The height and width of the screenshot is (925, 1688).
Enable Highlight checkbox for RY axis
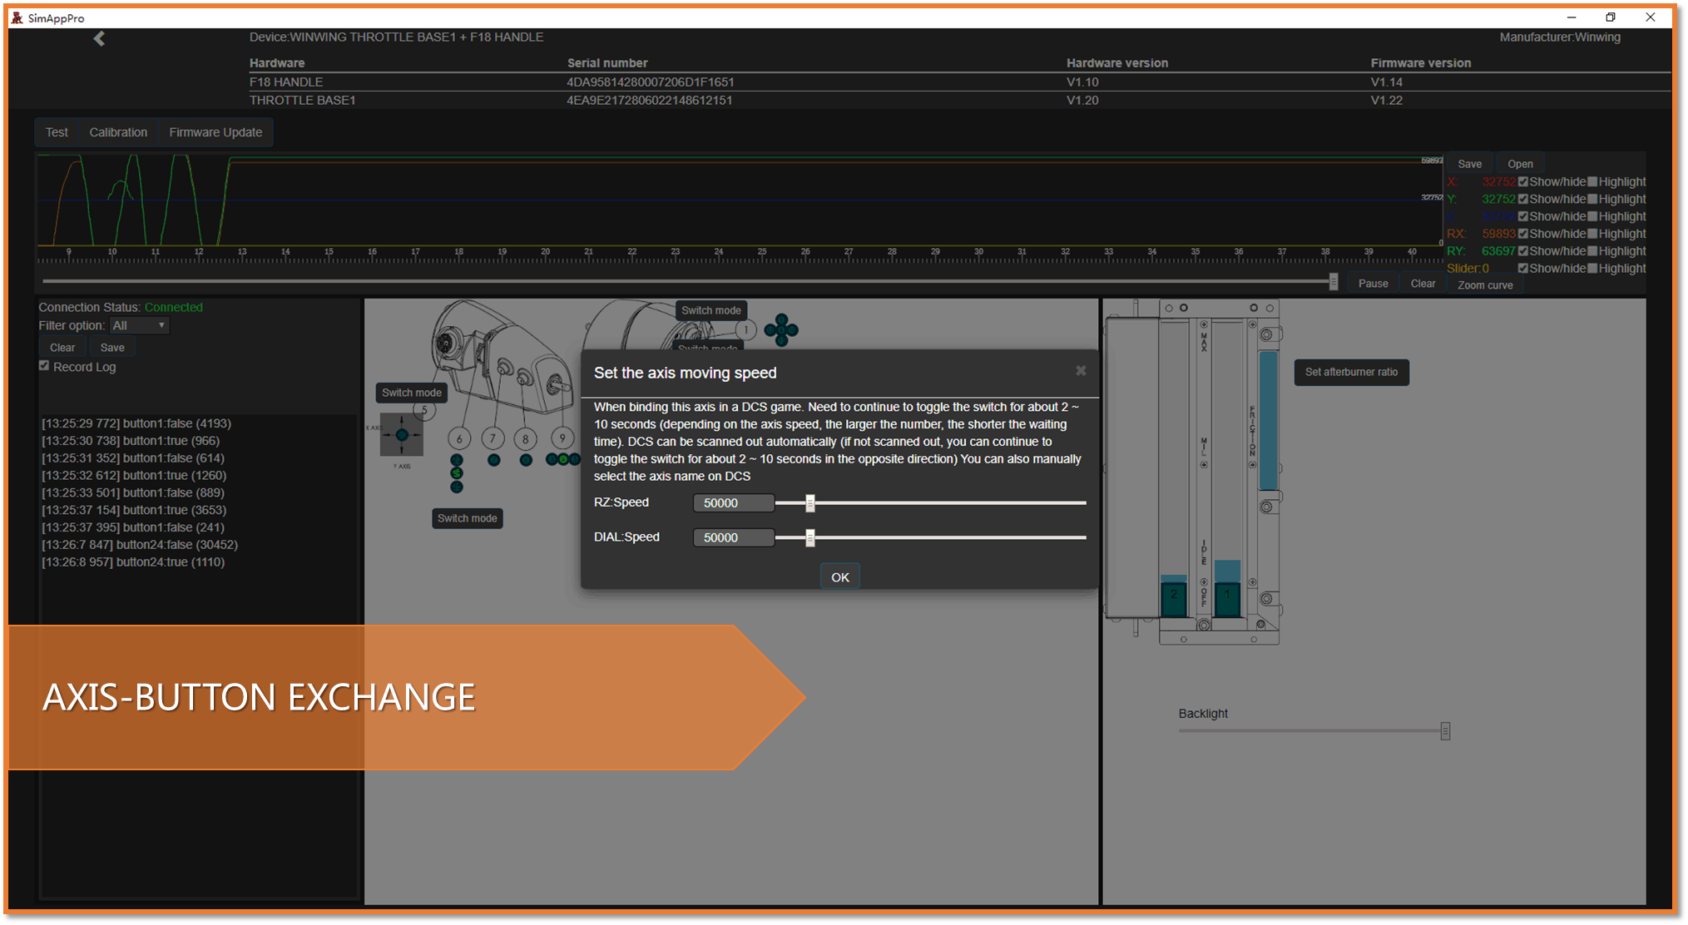[1592, 250]
